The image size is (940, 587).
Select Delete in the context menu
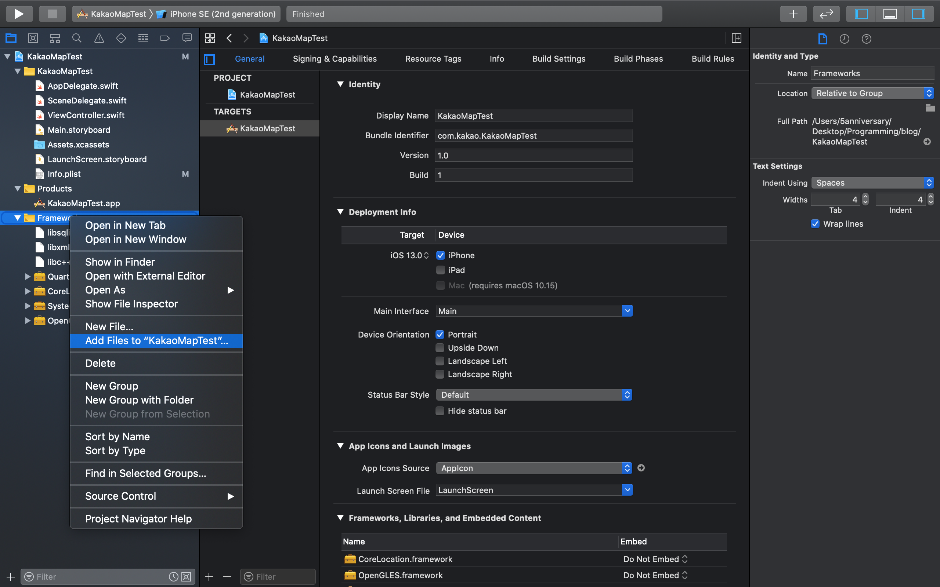click(156, 363)
